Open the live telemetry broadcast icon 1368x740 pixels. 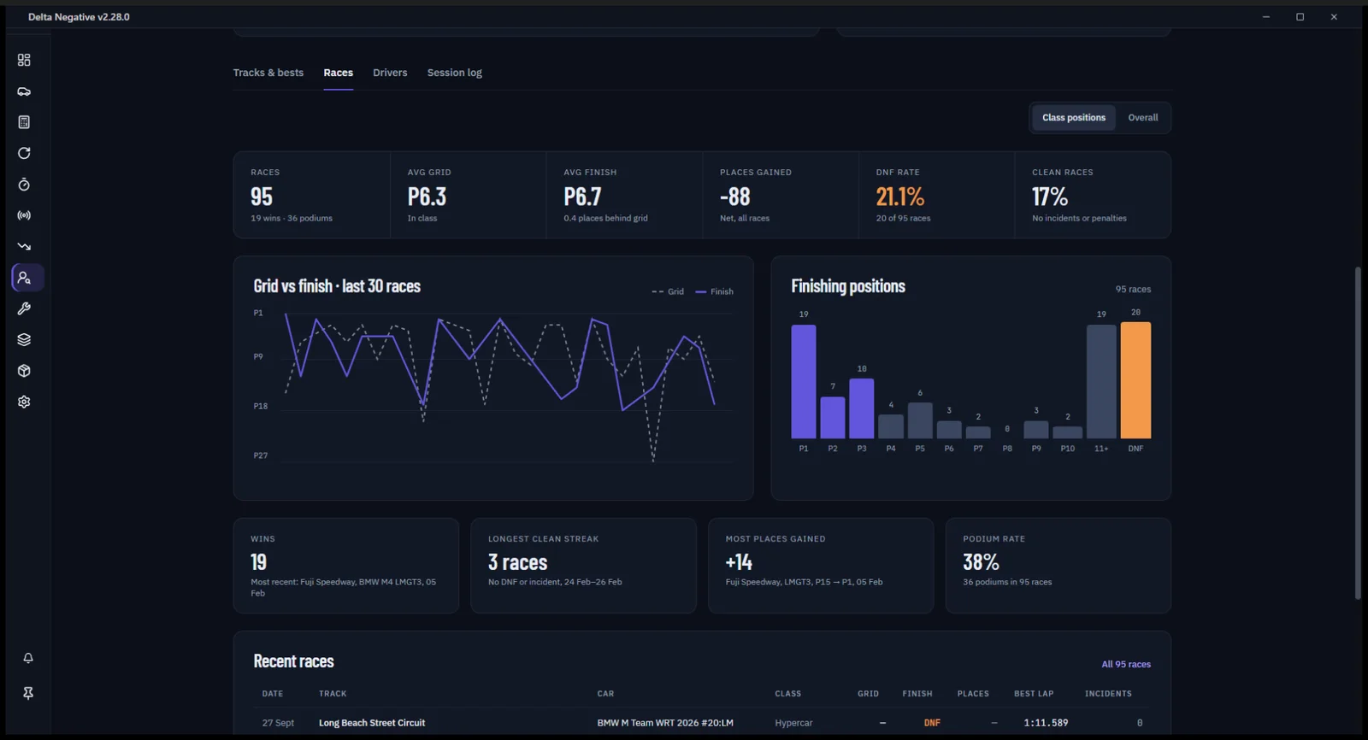click(24, 215)
